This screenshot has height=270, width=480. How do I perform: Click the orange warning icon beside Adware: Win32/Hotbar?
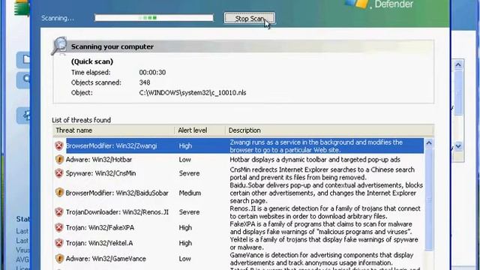(59, 160)
